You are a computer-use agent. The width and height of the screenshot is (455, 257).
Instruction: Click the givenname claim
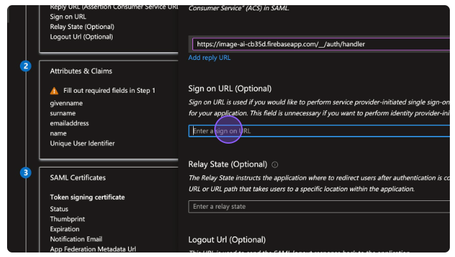pyautogui.click(x=66, y=103)
